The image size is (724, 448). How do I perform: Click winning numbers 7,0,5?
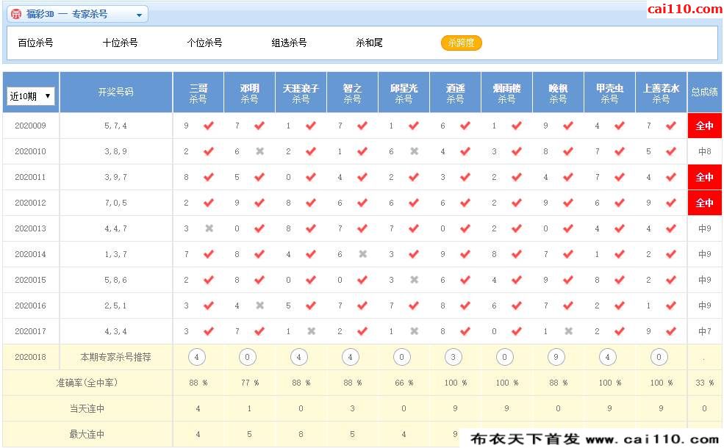(x=116, y=203)
